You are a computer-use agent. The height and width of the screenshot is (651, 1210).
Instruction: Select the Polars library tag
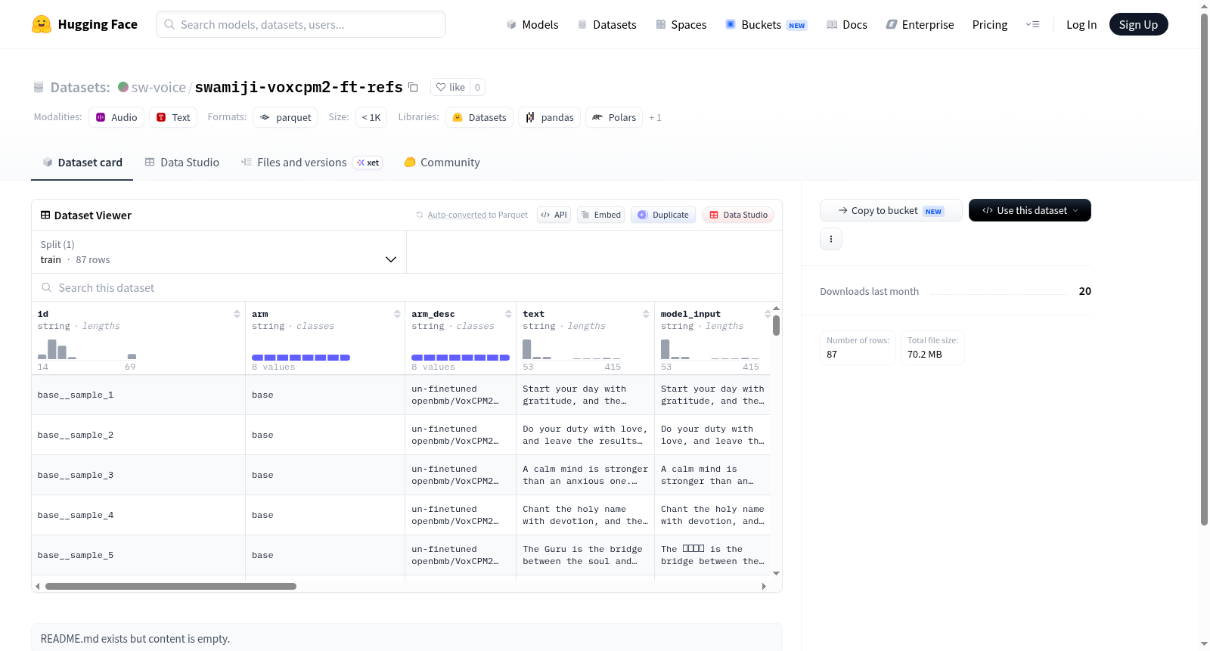tap(614, 117)
